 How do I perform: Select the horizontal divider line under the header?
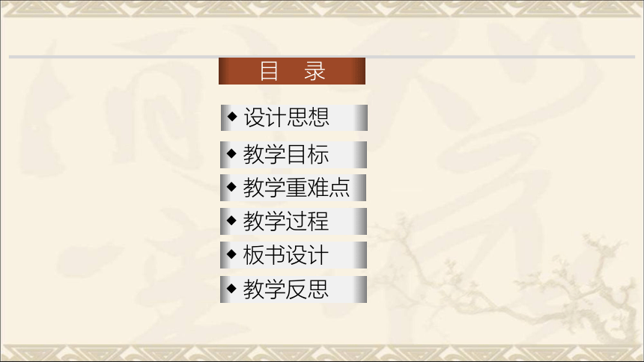point(322,57)
